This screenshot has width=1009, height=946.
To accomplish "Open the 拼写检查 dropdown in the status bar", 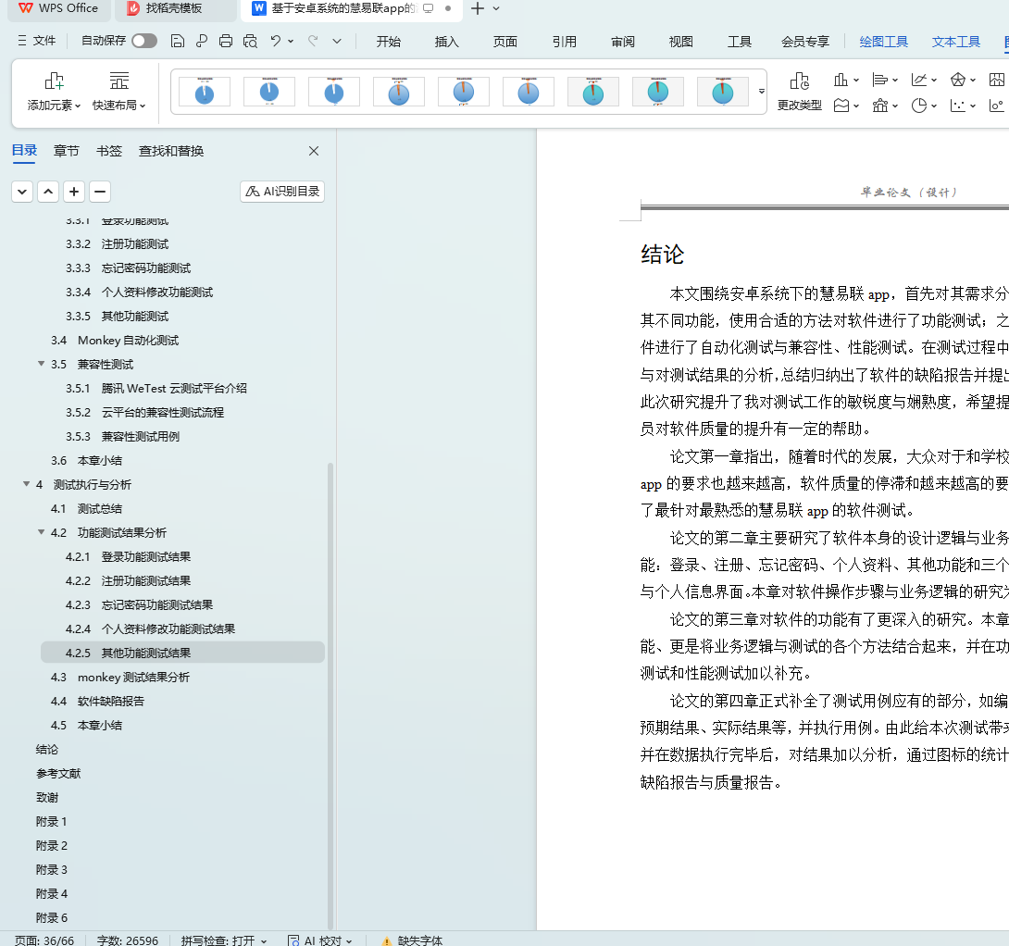I will pos(224,940).
